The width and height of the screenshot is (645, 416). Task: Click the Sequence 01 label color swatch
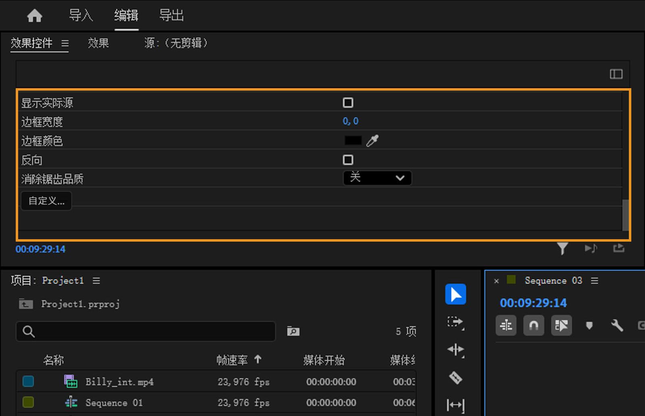pos(28,402)
